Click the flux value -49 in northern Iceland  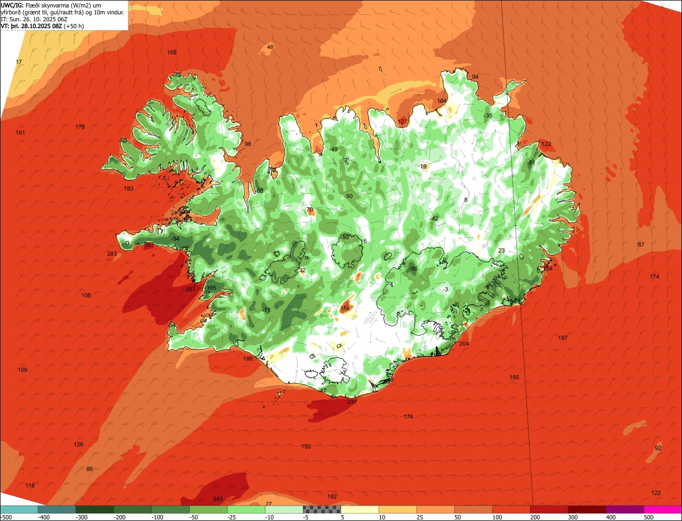coord(334,149)
